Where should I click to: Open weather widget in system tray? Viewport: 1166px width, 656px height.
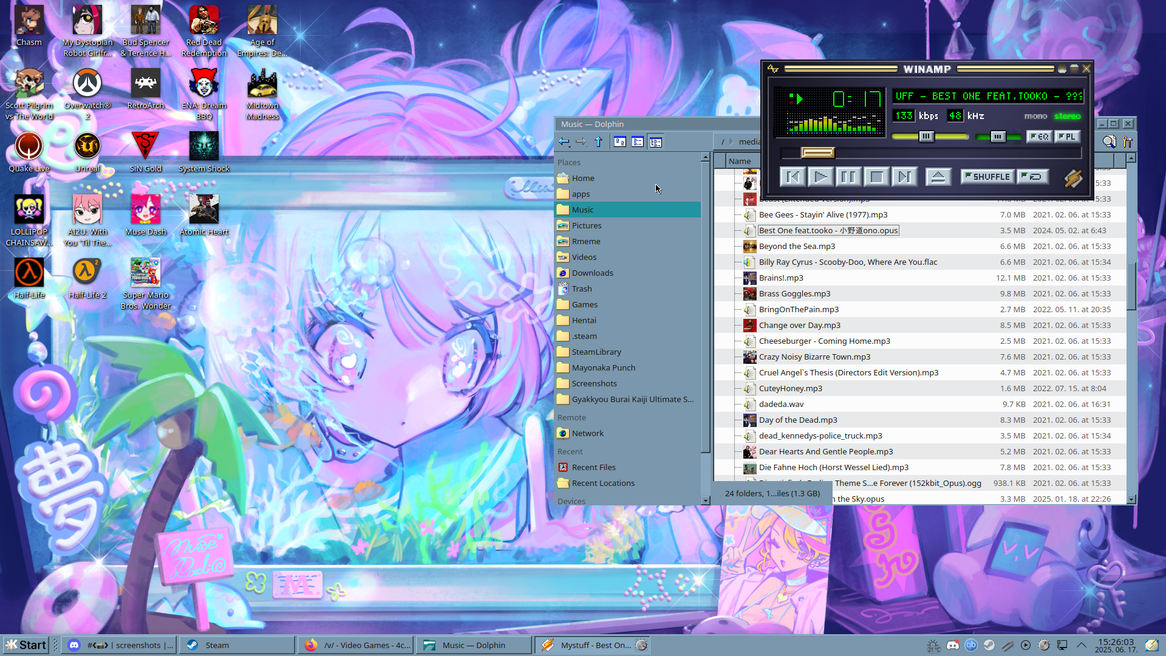[933, 646]
